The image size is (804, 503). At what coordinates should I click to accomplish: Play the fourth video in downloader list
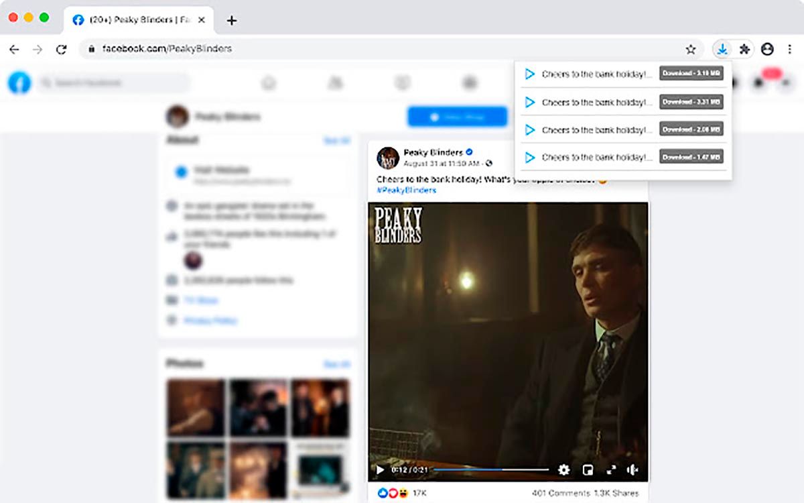(x=529, y=157)
